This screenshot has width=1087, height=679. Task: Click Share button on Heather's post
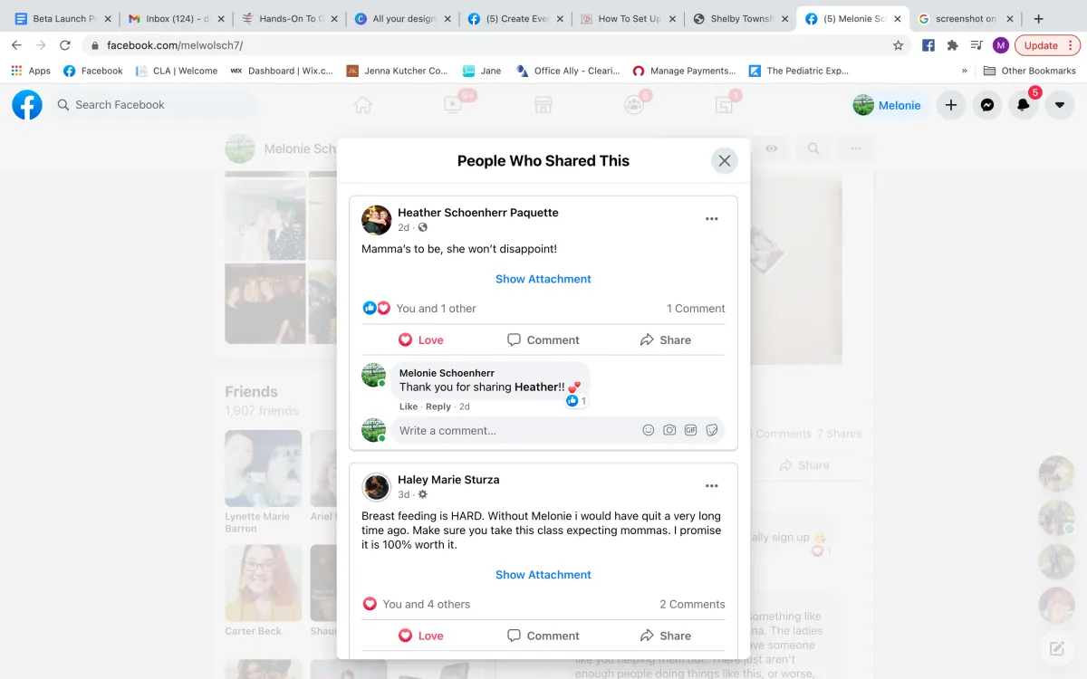[665, 340]
